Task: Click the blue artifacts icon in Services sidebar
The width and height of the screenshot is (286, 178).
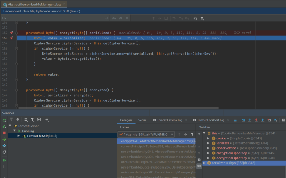Action: 5,146
